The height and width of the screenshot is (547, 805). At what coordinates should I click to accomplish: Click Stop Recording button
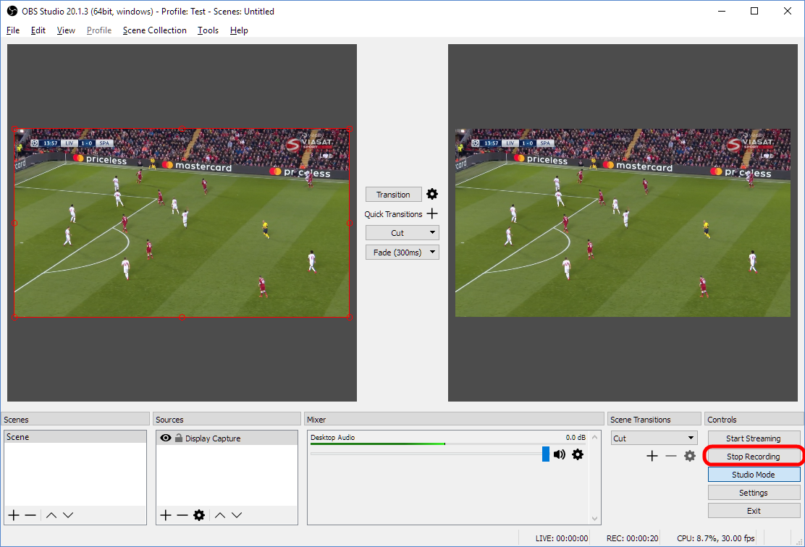tap(753, 457)
